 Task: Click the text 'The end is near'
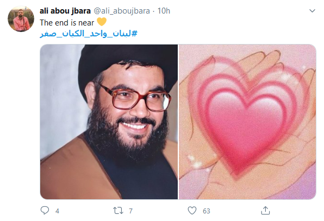[x=67, y=23]
